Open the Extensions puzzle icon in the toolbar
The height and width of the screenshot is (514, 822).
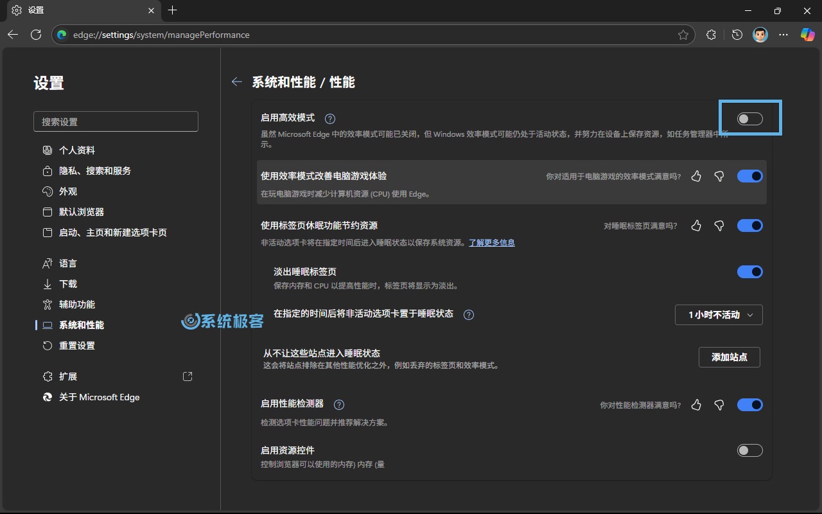pos(711,35)
